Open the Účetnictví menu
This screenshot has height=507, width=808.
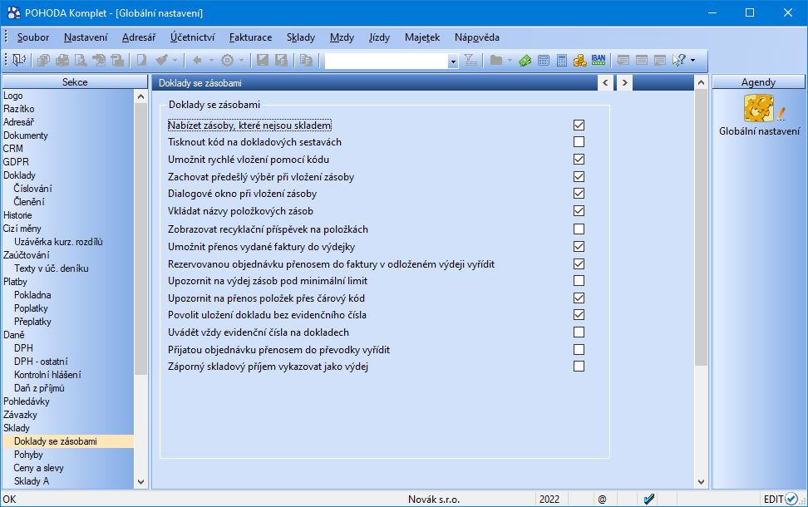pyautogui.click(x=192, y=37)
